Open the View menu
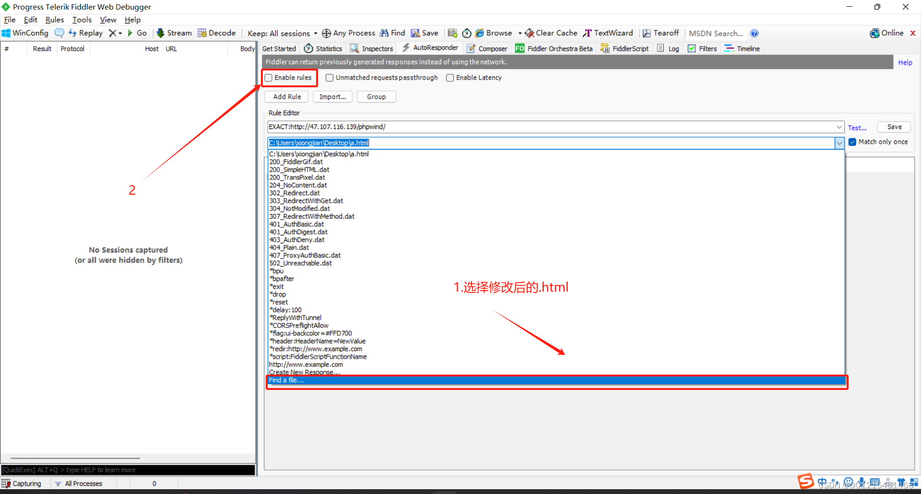This screenshot has width=921, height=494. click(x=108, y=20)
